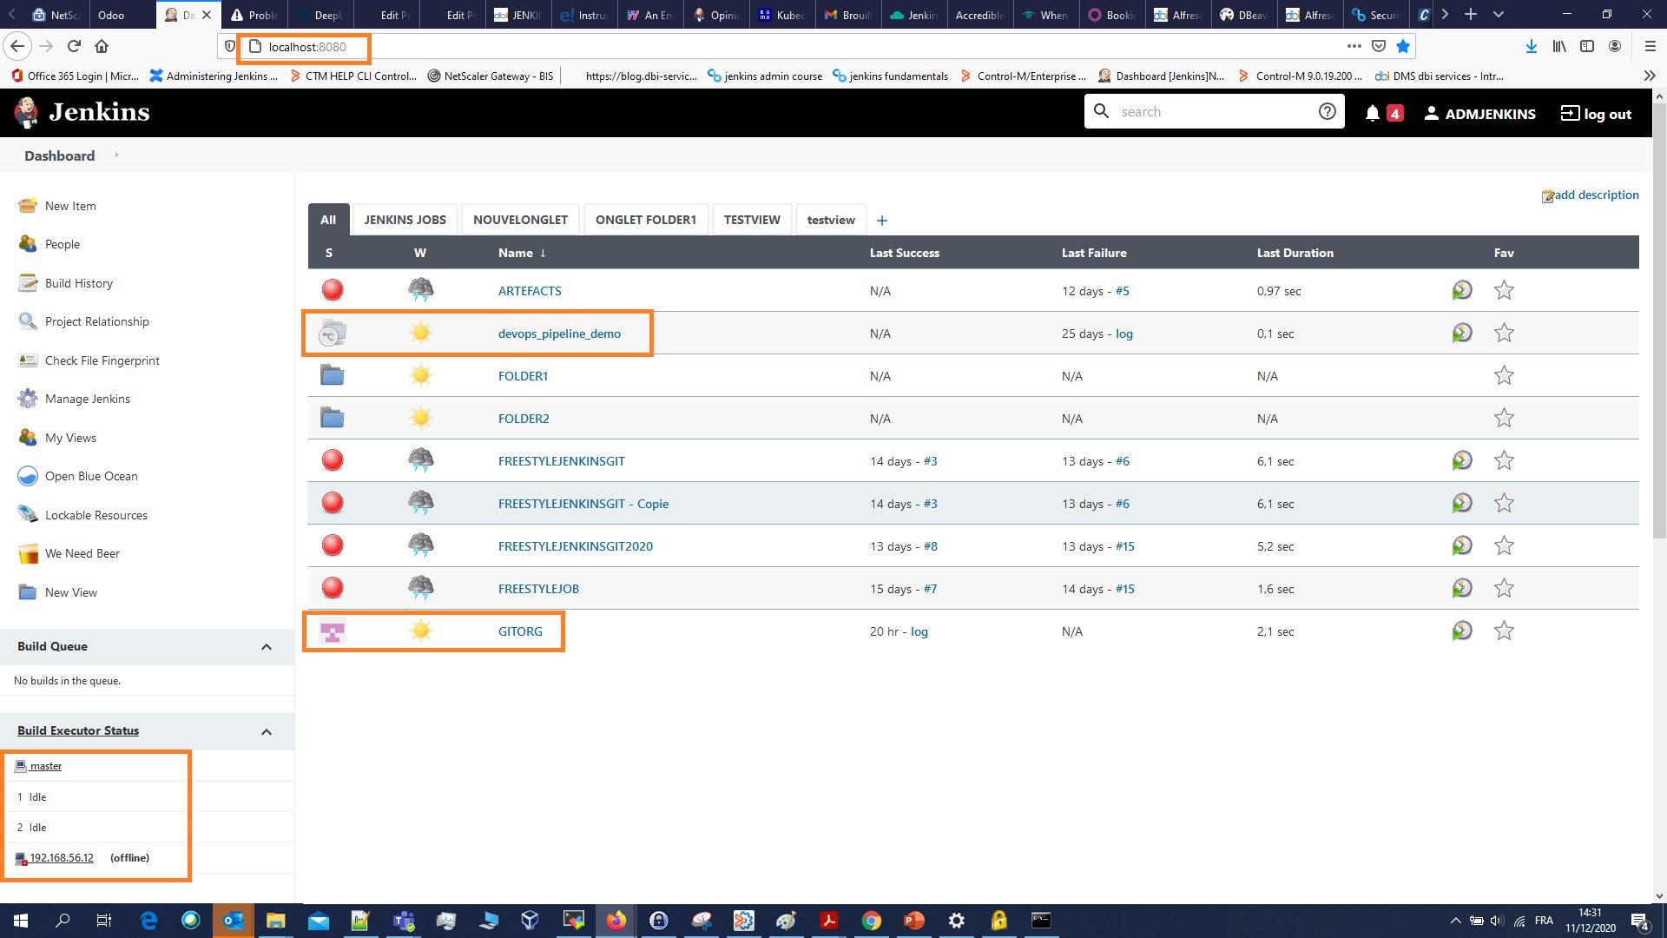Image resolution: width=1667 pixels, height=938 pixels.
Task: Favorite the devops_pipeline_demo star
Action: click(x=1504, y=333)
